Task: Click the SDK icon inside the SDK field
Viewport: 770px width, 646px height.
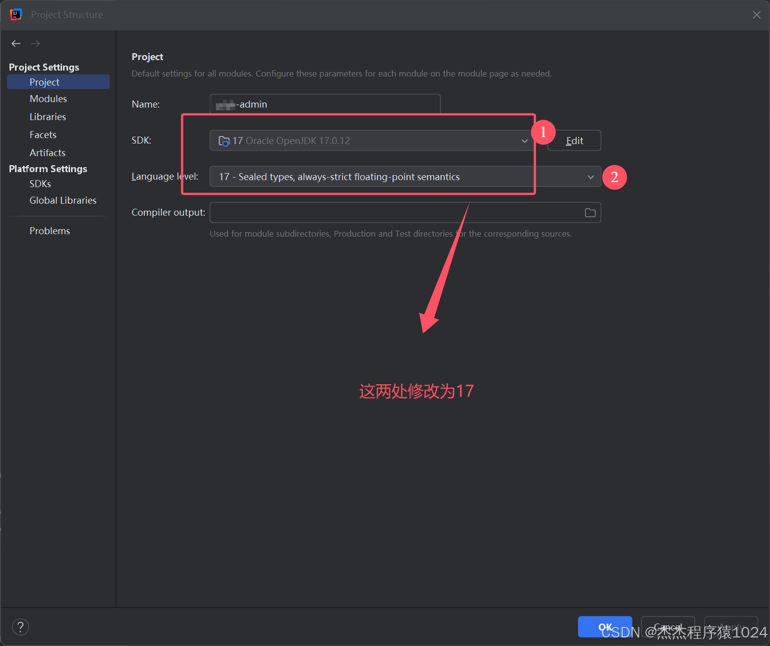Action: point(225,141)
